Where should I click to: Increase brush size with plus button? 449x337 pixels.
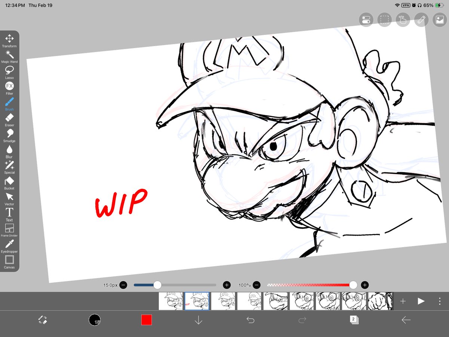(x=226, y=285)
